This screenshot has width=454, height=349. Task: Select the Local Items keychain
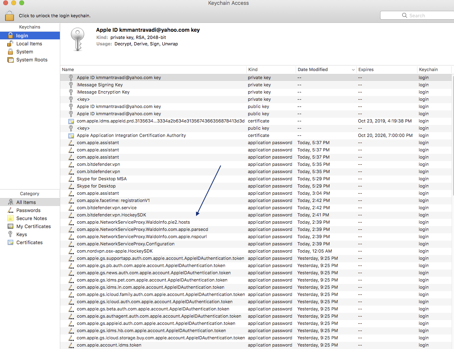[29, 44]
